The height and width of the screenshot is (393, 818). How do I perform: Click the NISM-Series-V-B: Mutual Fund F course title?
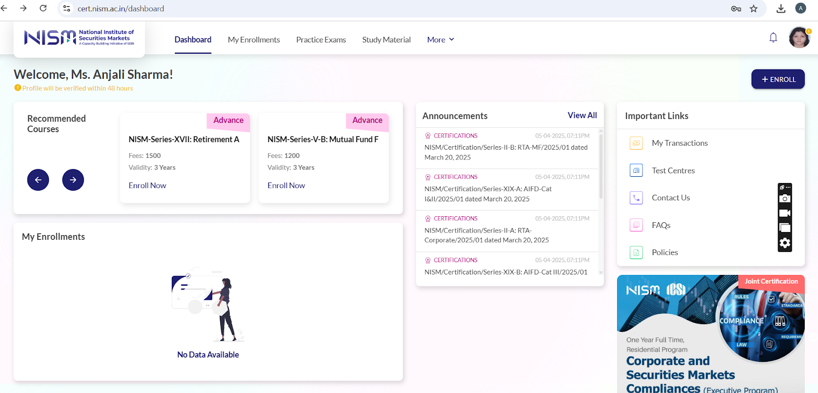tap(323, 140)
